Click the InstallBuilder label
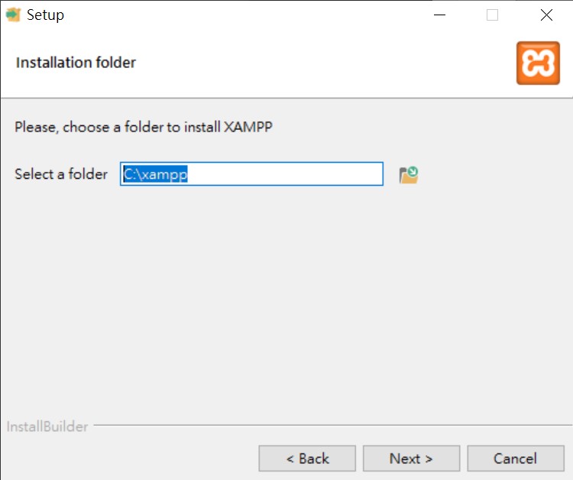 point(47,426)
